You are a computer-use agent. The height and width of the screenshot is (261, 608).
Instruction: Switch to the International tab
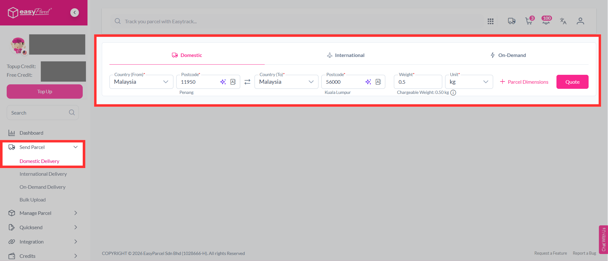pos(346,55)
